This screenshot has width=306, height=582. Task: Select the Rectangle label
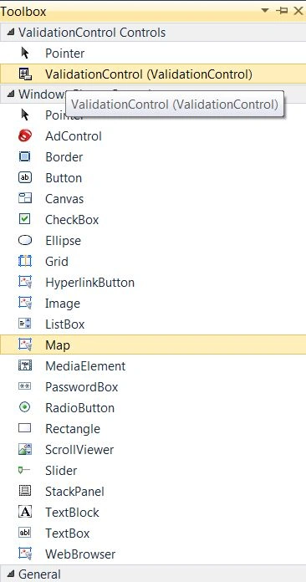tap(73, 429)
